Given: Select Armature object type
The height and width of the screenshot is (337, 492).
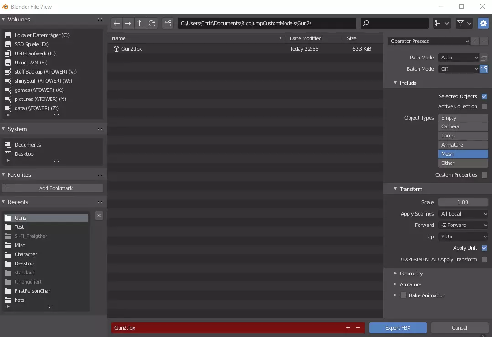Looking at the screenshot, I should point(463,145).
